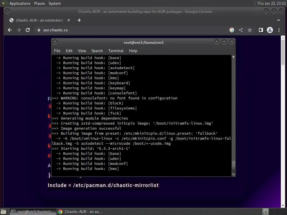The image size is (287, 215).
Task: Open terminal View menu
Action: click(82, 51)
